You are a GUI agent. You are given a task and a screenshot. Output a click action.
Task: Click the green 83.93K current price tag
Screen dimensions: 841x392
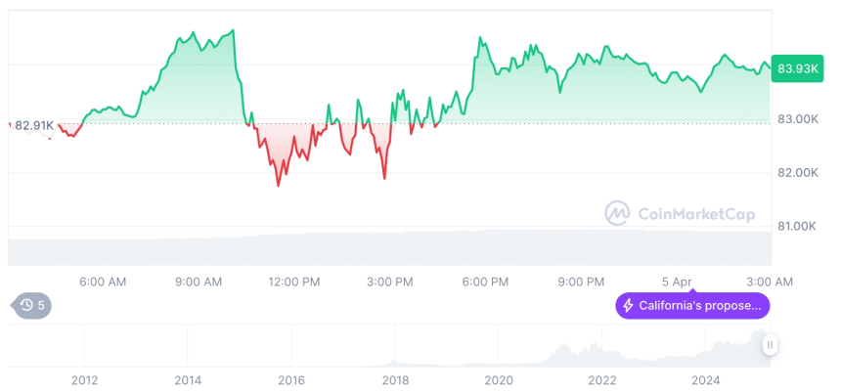(797, 68)
